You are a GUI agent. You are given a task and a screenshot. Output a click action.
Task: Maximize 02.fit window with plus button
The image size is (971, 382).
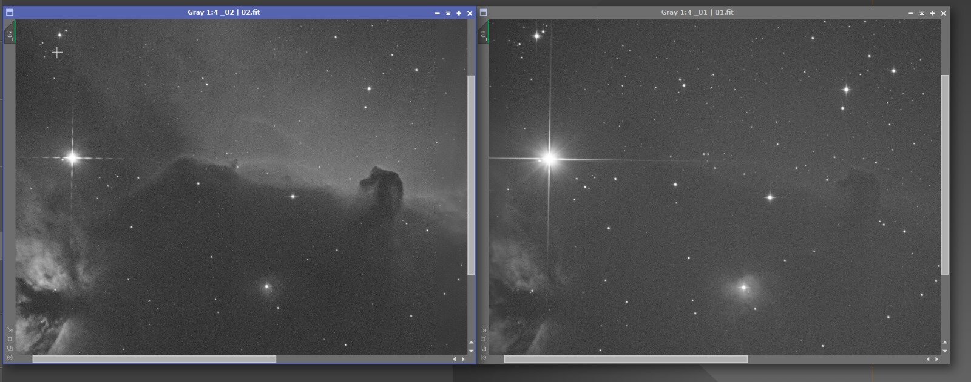pos(459,13)
